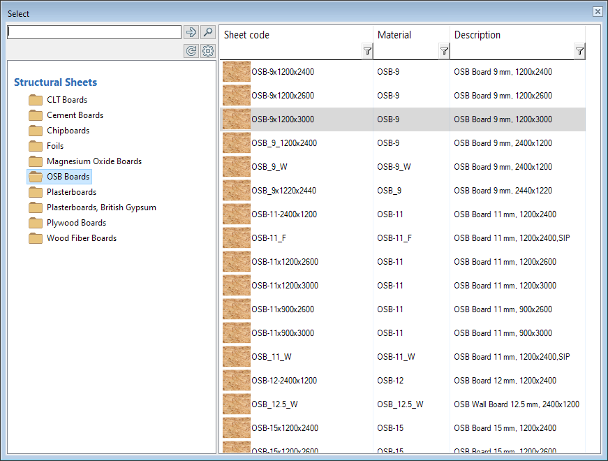Click the refresh icon above the tree
This screenshot has height=461, width=608.
(191, 51)
